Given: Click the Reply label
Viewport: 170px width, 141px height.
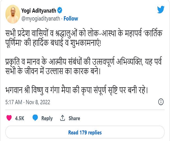Looking at the screenshot, I should pyautogui.click(x=47, y=118).
